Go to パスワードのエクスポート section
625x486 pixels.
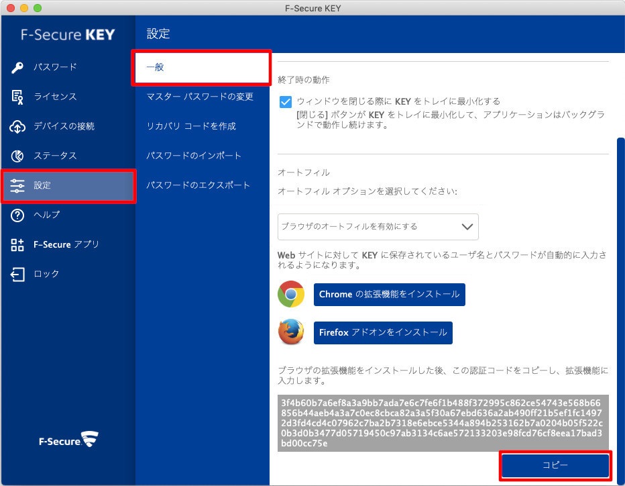tap(198, 185)
